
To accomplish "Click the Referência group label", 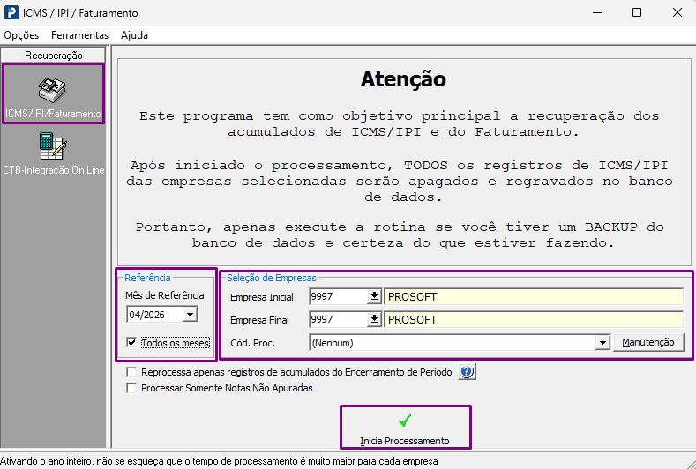I will pyautogui.click(x=147, y=278).
